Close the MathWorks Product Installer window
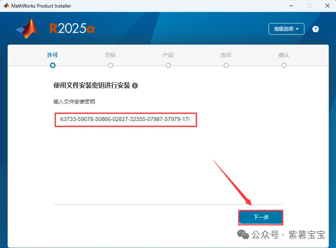 (x=327, y=6)
